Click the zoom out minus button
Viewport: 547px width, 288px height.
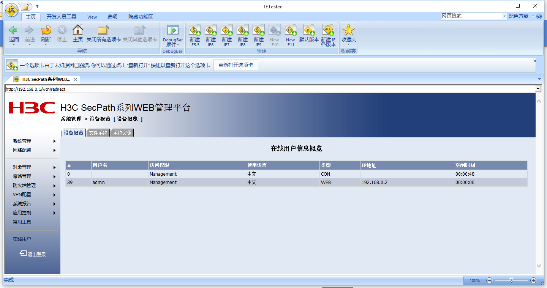tap(489, 280)
